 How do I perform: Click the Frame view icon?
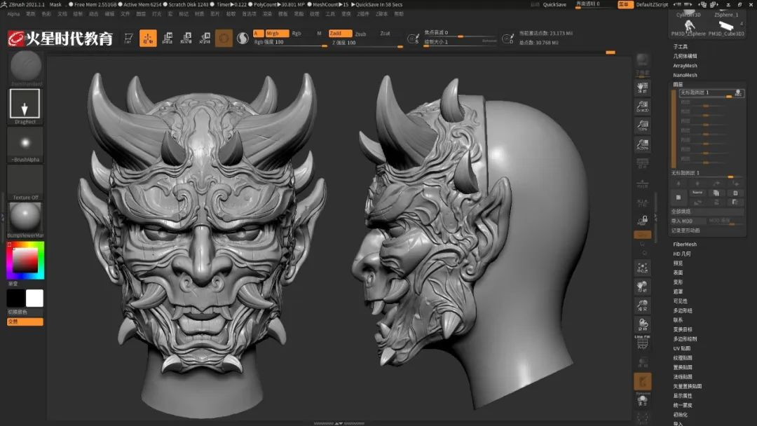pos(642,268)
